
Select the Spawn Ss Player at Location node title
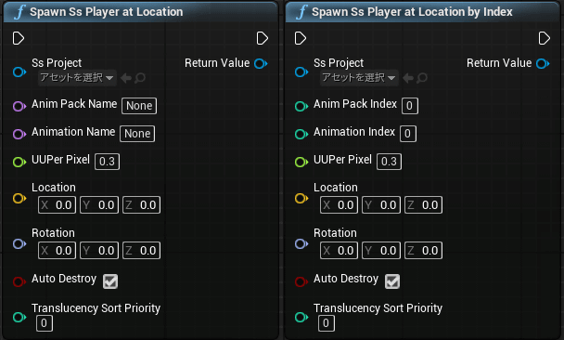pyautogui.click(x=106, y=12)
